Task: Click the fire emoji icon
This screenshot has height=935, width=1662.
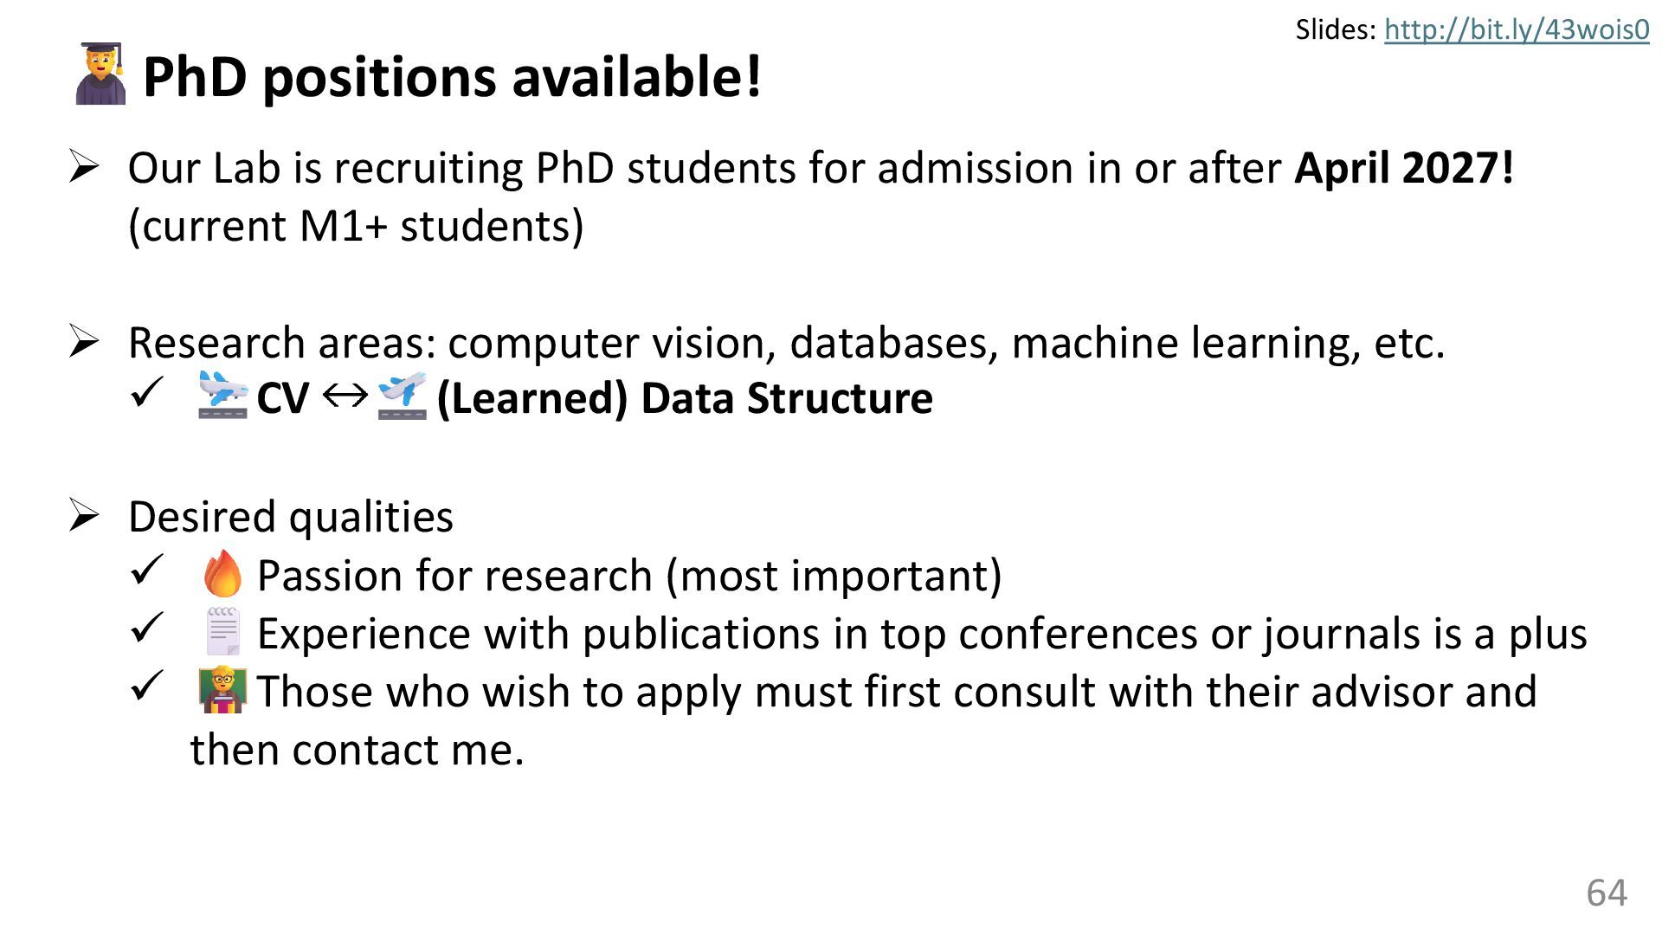Action: click(222, 574)
